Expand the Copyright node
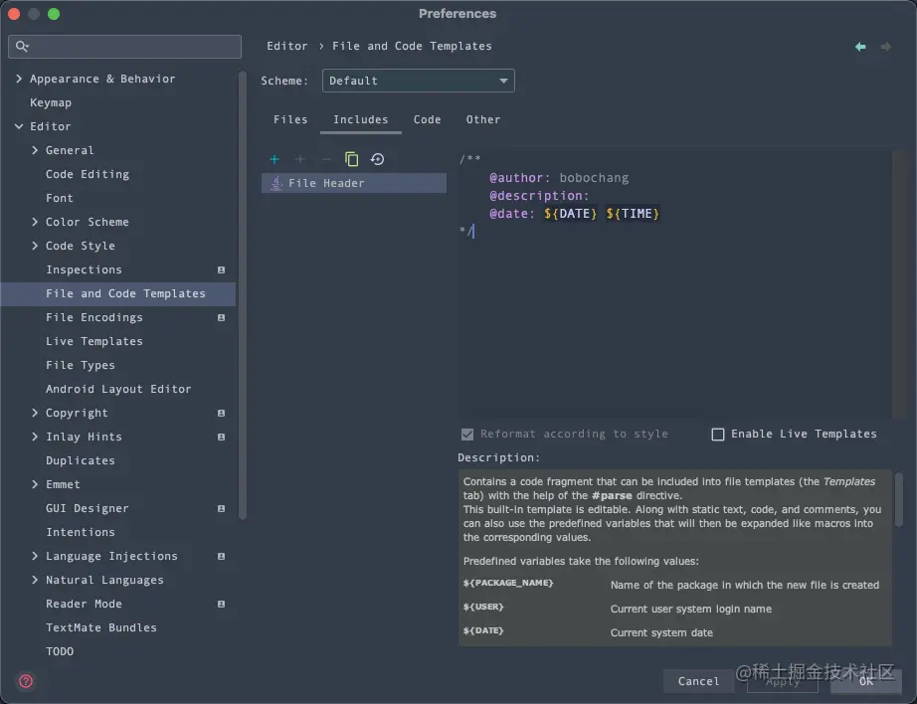 click(35, 413)
